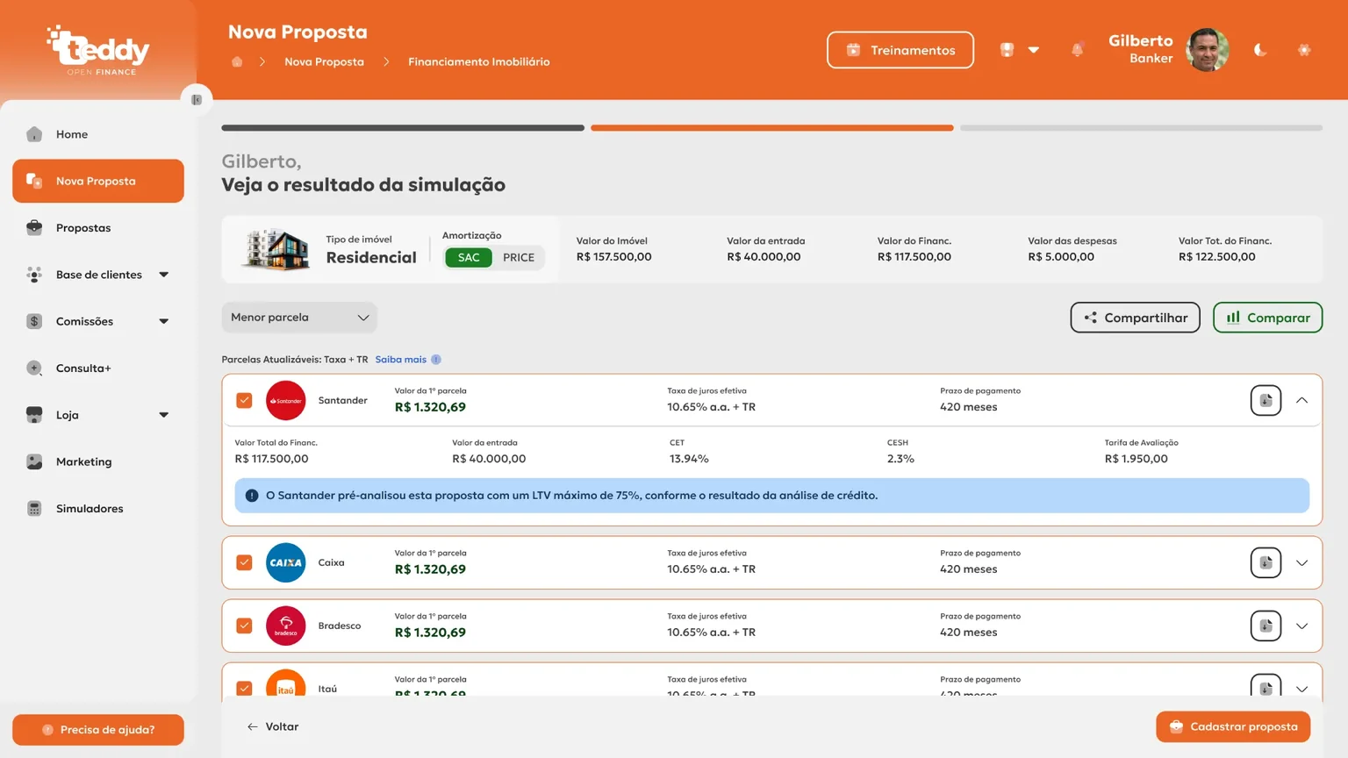The height and width of the screenshot is (758, 1348).
Task: Switch to dark mode moon icon
Action: coord(1260,50)
